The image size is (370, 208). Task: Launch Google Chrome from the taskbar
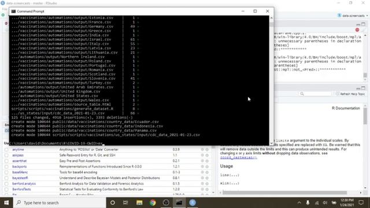[x=153, y=203]
